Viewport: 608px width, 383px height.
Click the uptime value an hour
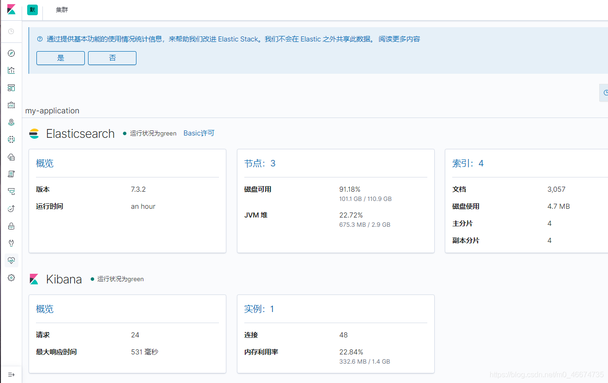143,206
